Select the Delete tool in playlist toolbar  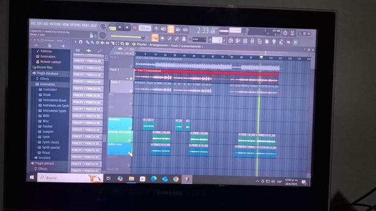98,43
